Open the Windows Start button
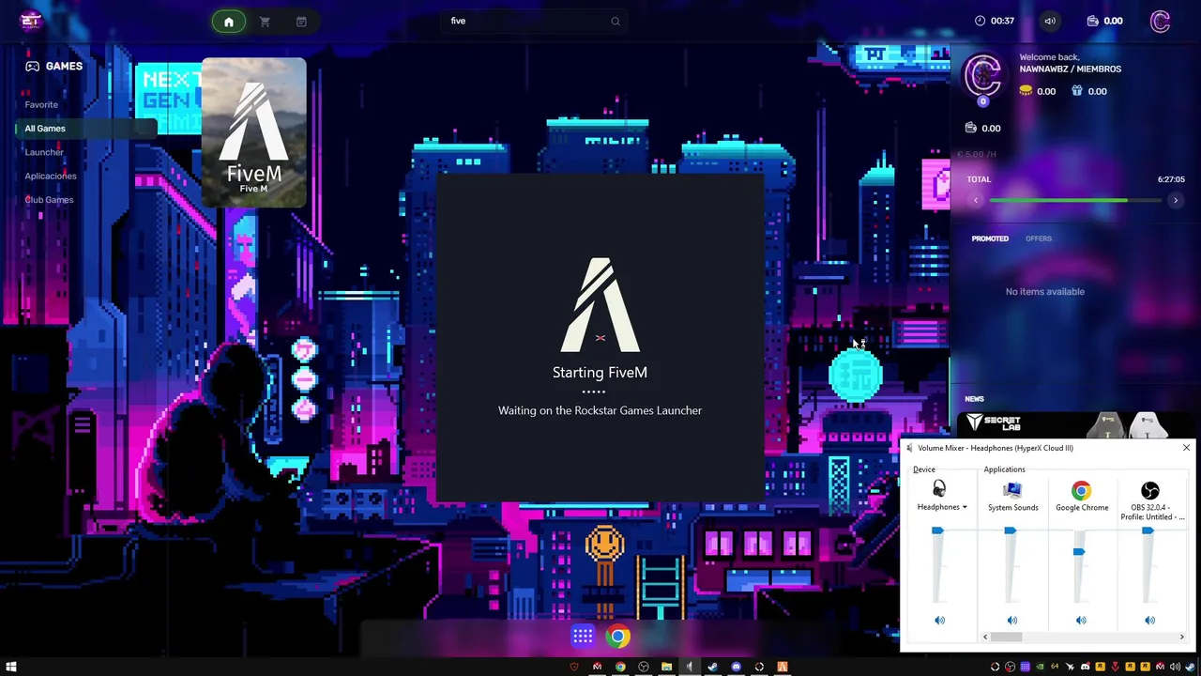Viewport: 1201px width, 676px height. [x=11, y=667]
